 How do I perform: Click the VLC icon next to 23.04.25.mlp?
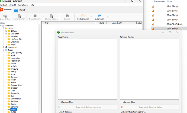coord(153,20)
